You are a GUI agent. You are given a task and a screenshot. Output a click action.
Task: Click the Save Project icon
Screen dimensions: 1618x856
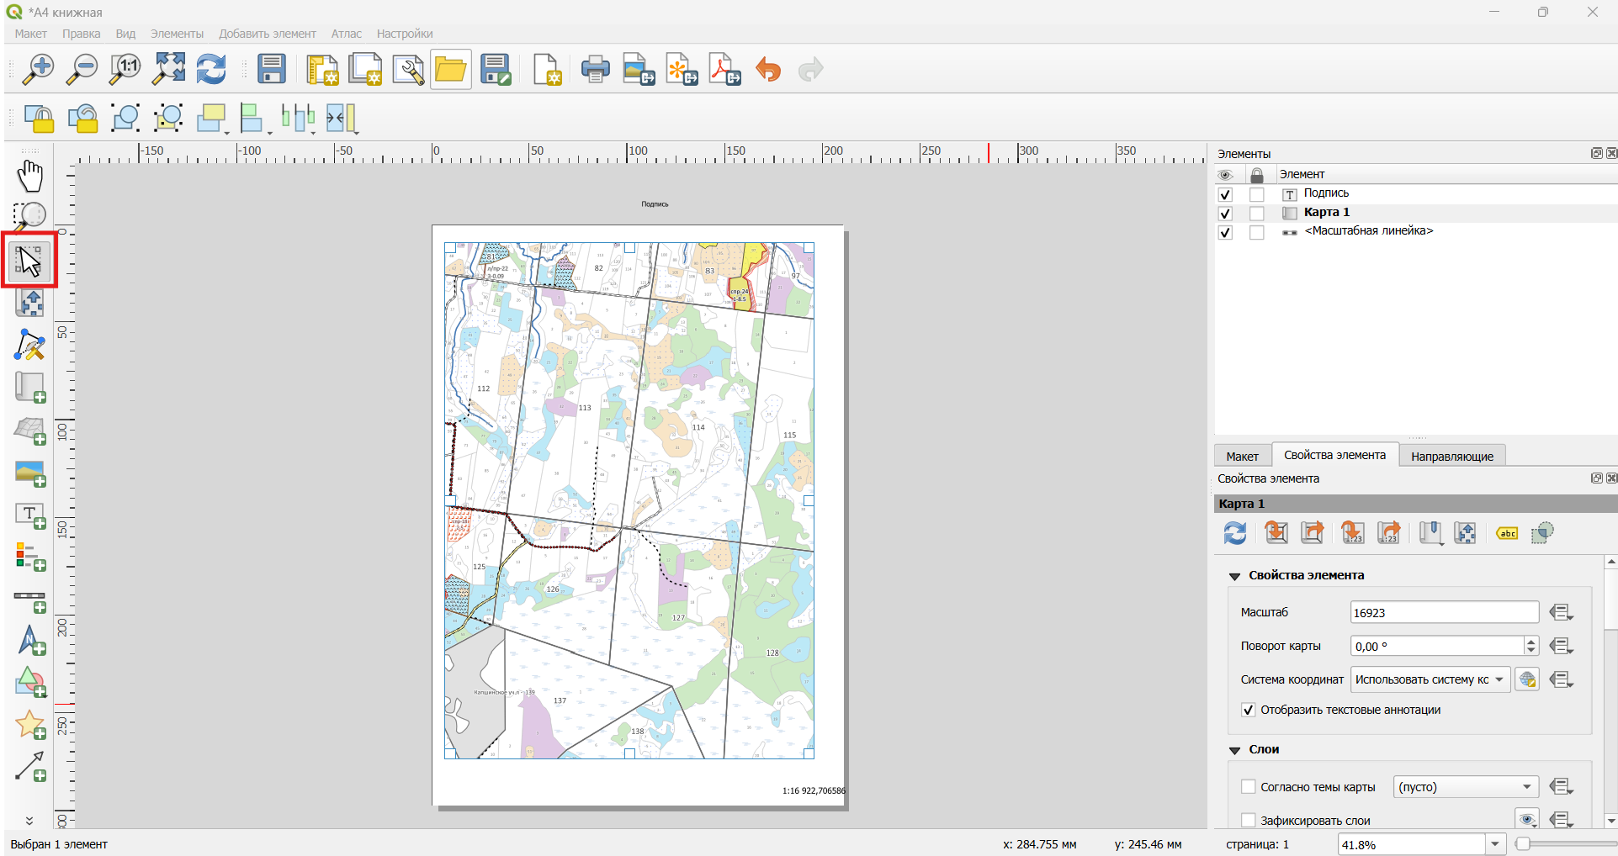tap(272, 70)
